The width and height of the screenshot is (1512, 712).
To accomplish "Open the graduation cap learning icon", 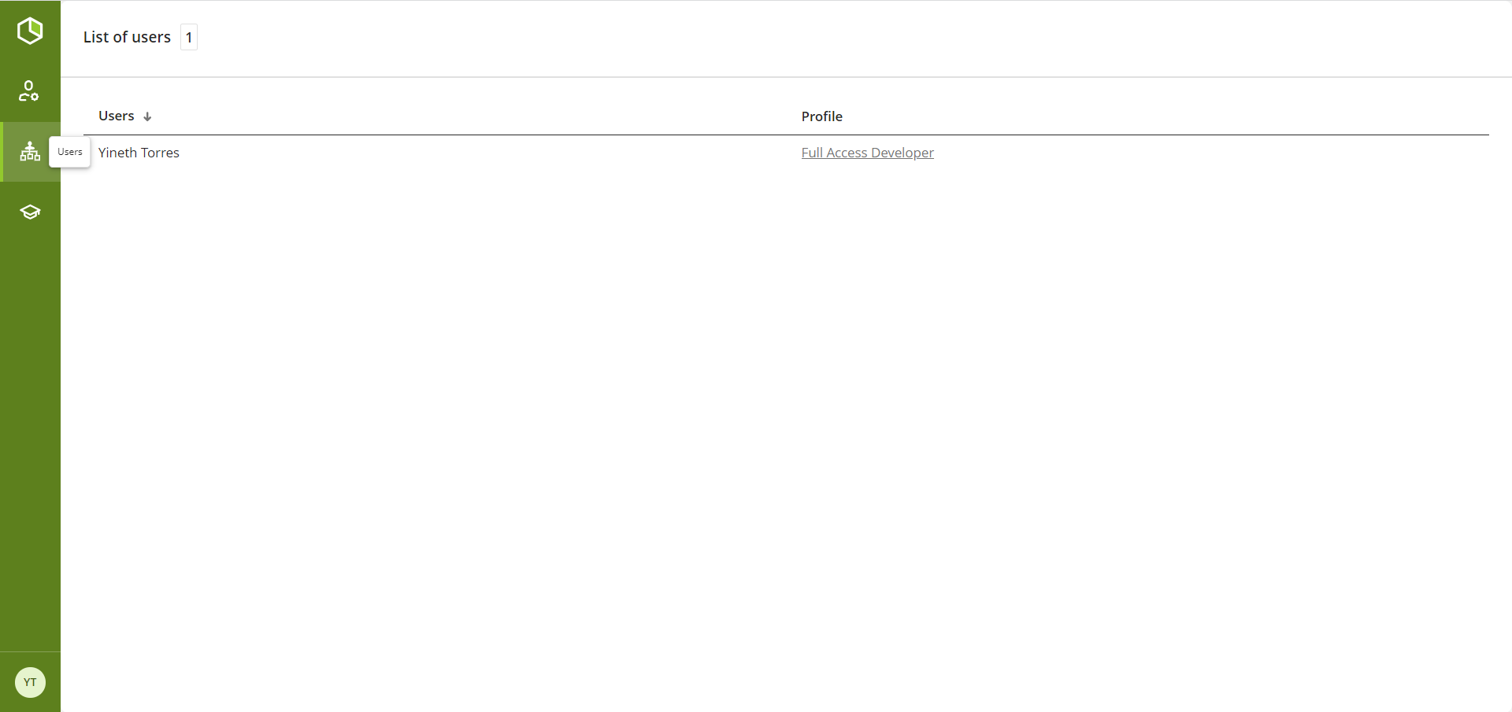I will (30, 212).
